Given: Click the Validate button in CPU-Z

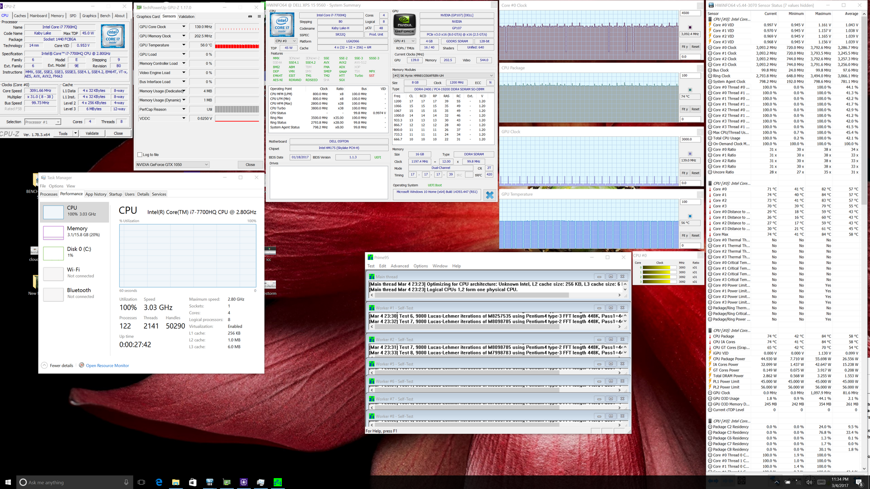Looking at the screenshot, I should point(92,133).
